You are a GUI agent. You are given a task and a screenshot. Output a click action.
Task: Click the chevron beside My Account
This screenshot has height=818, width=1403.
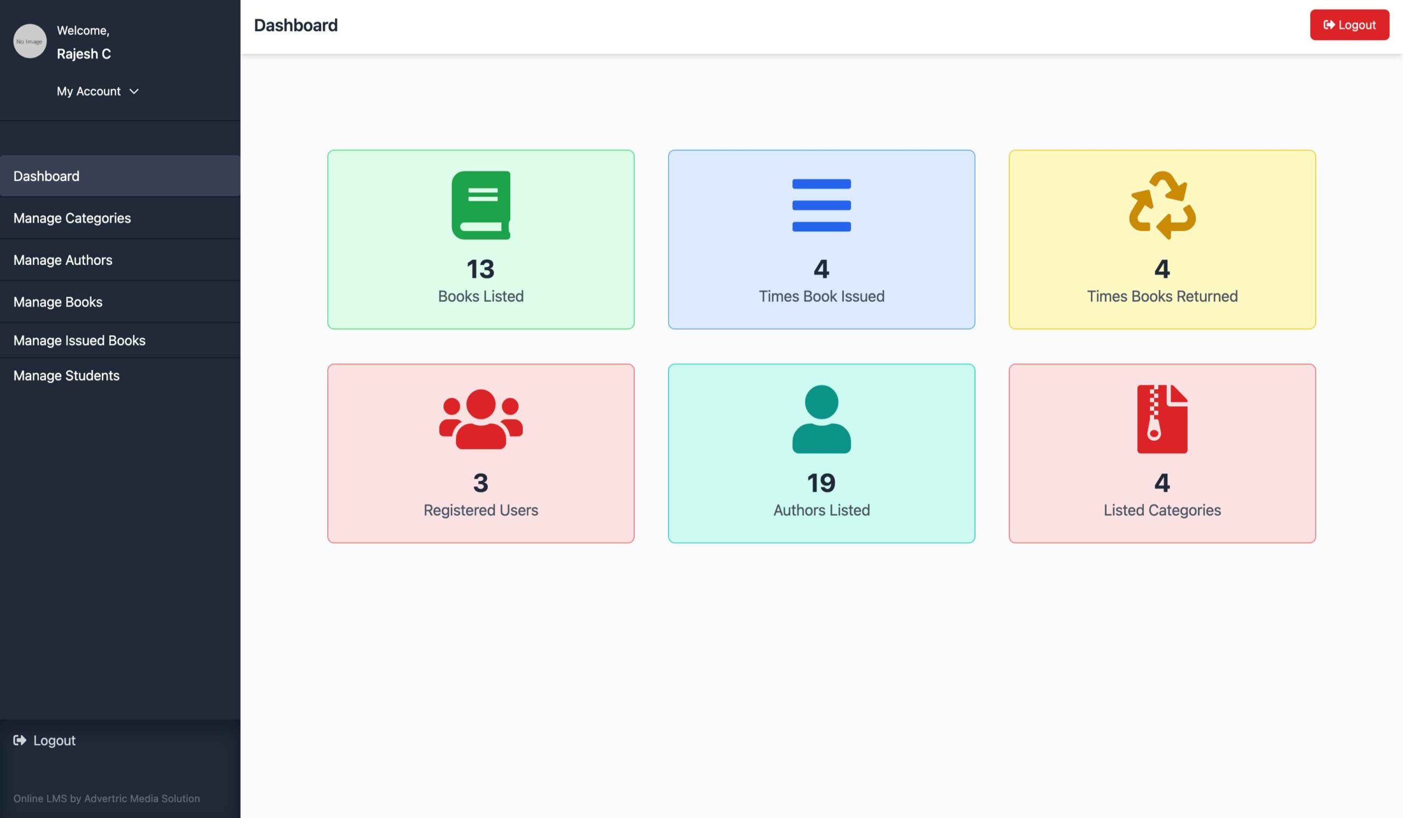pyautogui.click(x=134, y=92)
